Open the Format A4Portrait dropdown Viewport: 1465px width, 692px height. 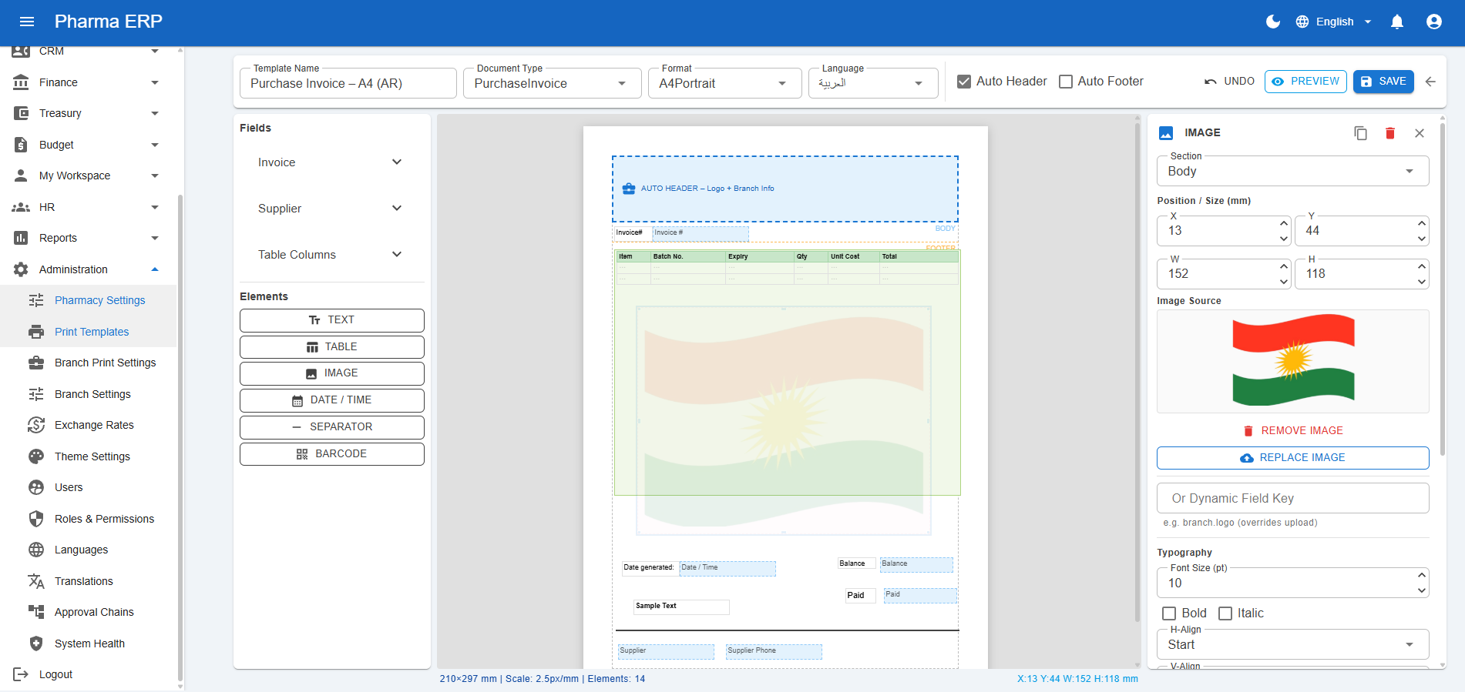click(724, 83)
